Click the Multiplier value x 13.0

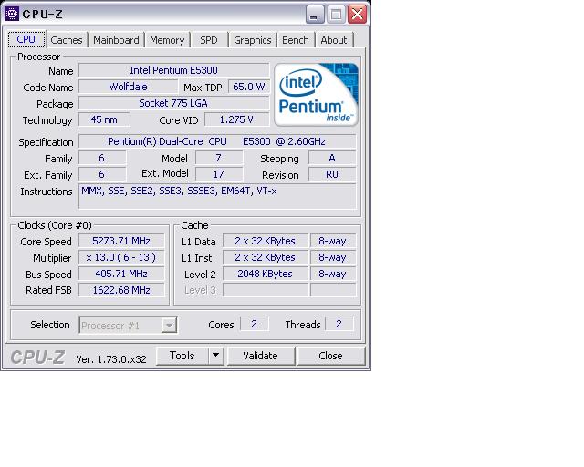[x=121, y=257]
